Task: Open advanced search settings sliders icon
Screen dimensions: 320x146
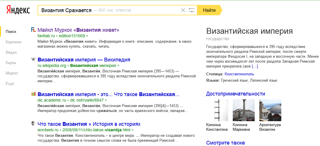Action: click(192, 10)
